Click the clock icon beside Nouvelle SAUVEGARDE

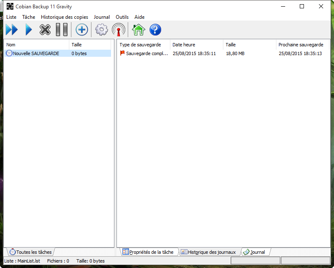9,53
